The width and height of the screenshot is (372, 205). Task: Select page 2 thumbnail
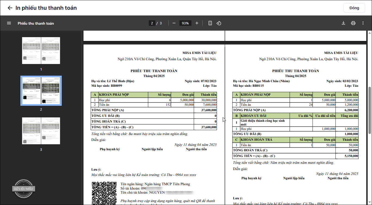(41, 91)
